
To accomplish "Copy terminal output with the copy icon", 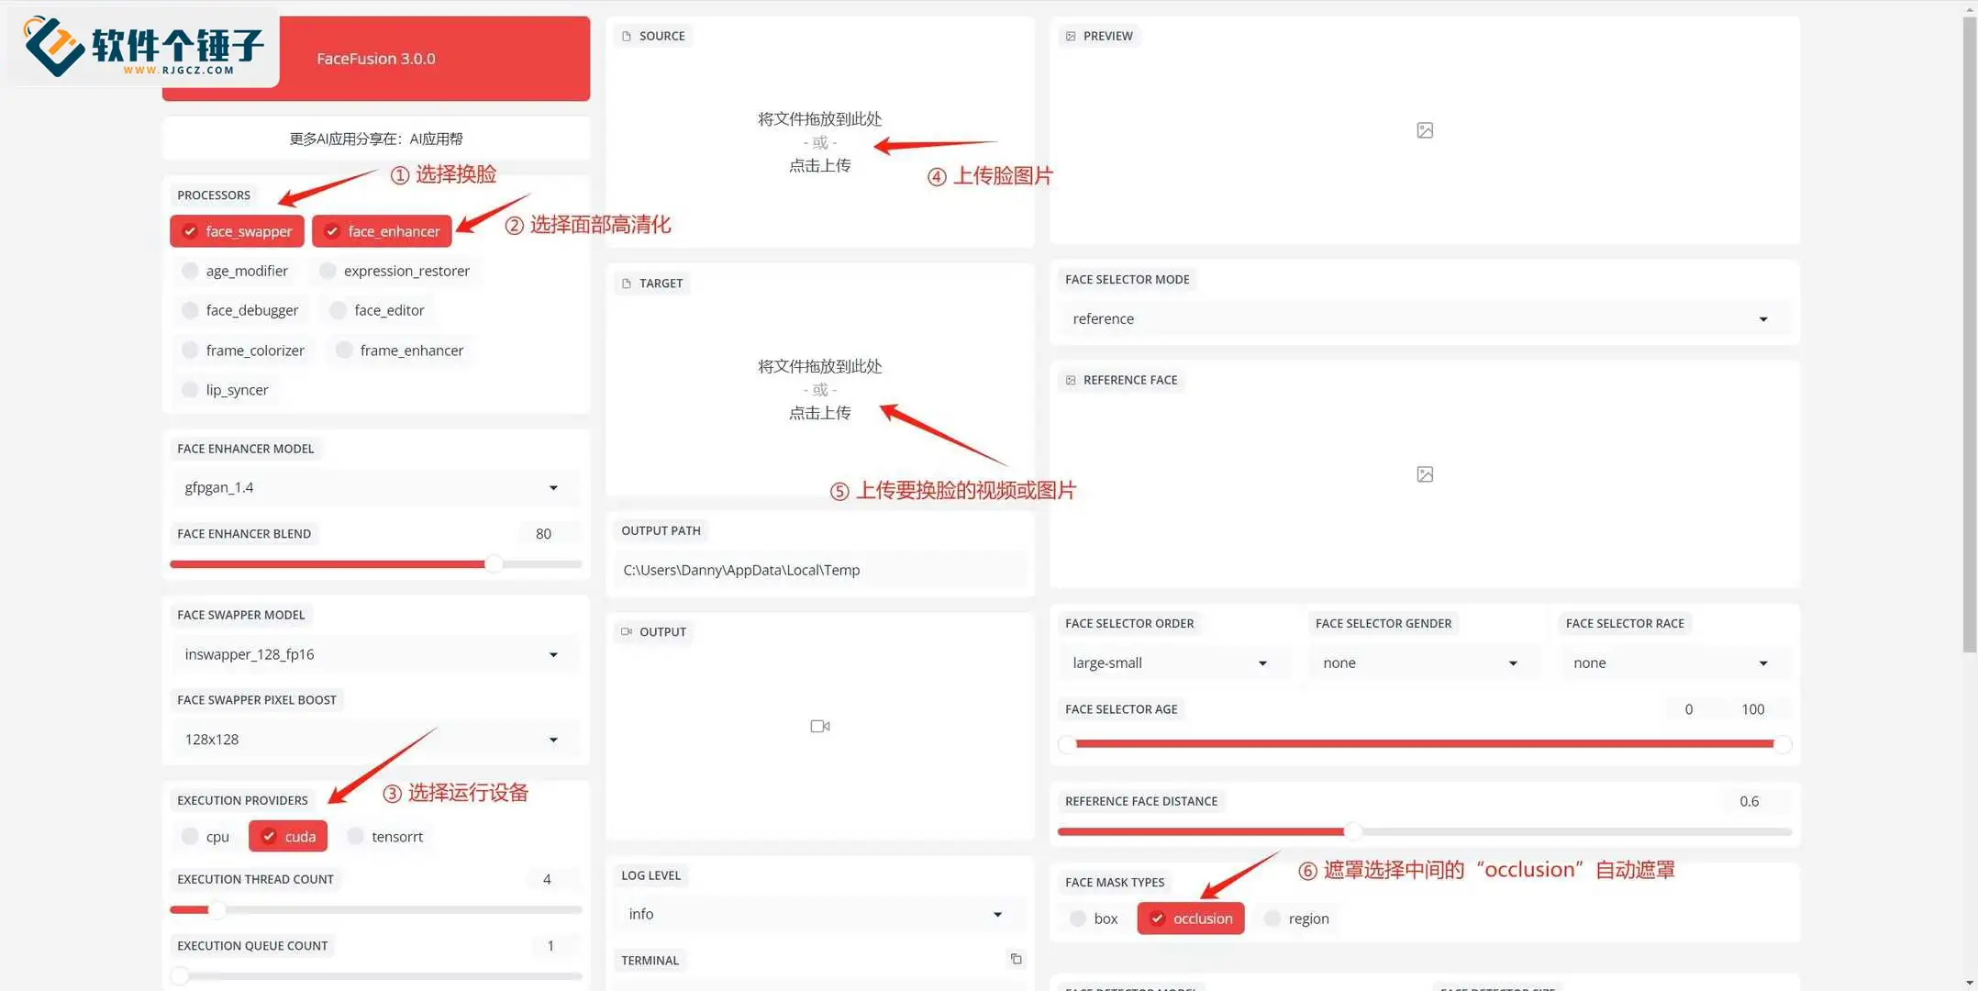I will point(1016,959).
